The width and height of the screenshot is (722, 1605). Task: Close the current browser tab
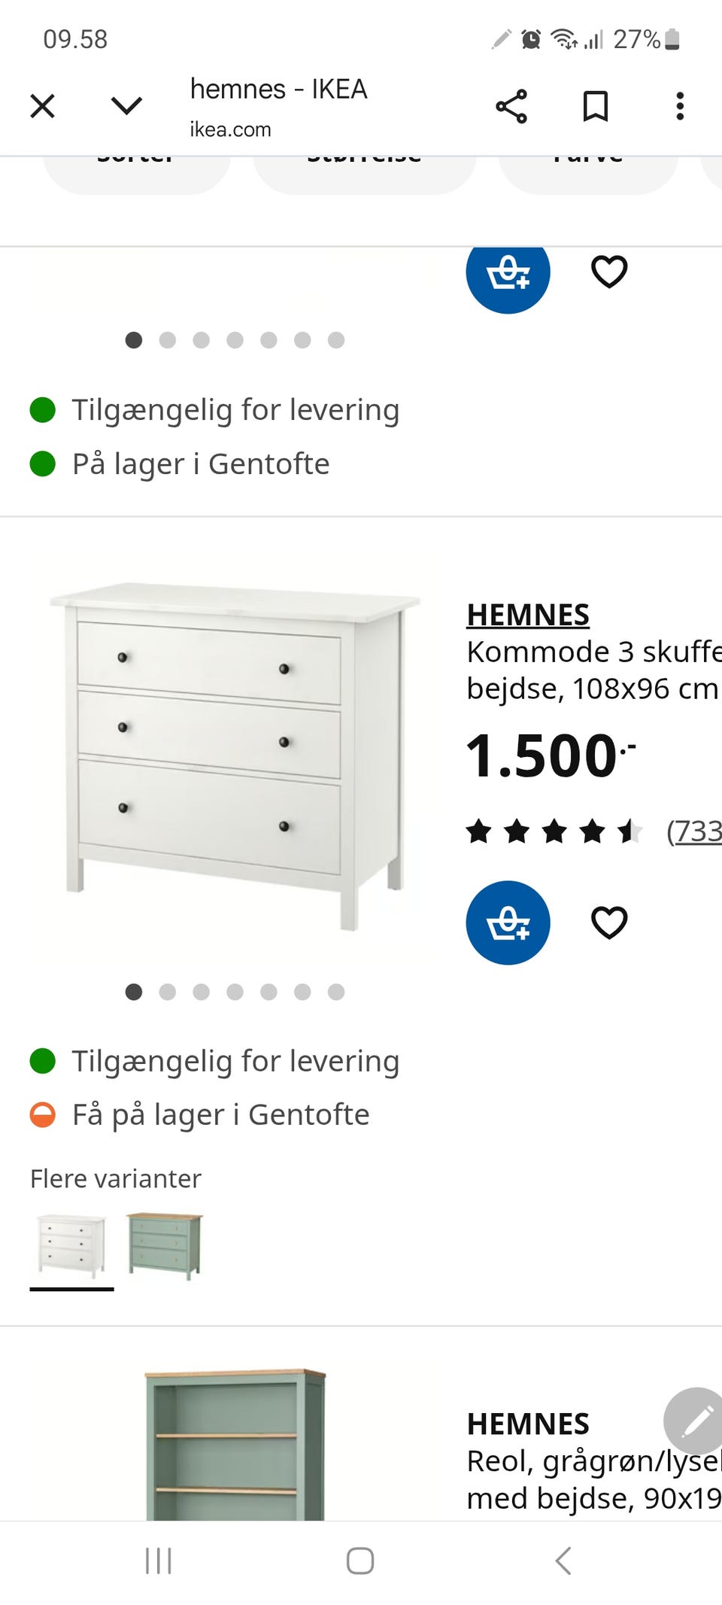tap(43, 105)
